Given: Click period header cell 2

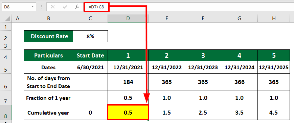Looking at the screenshot, I should [166, 55].
